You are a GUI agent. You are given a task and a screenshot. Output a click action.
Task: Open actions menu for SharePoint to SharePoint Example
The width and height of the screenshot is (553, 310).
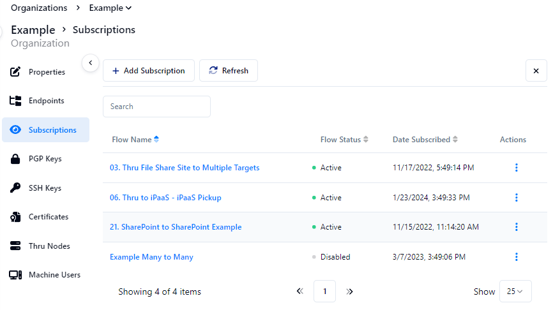pos(516,227)
